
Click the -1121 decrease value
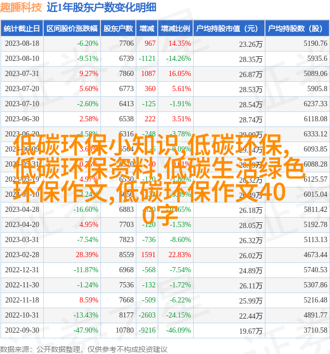(147, 58)
